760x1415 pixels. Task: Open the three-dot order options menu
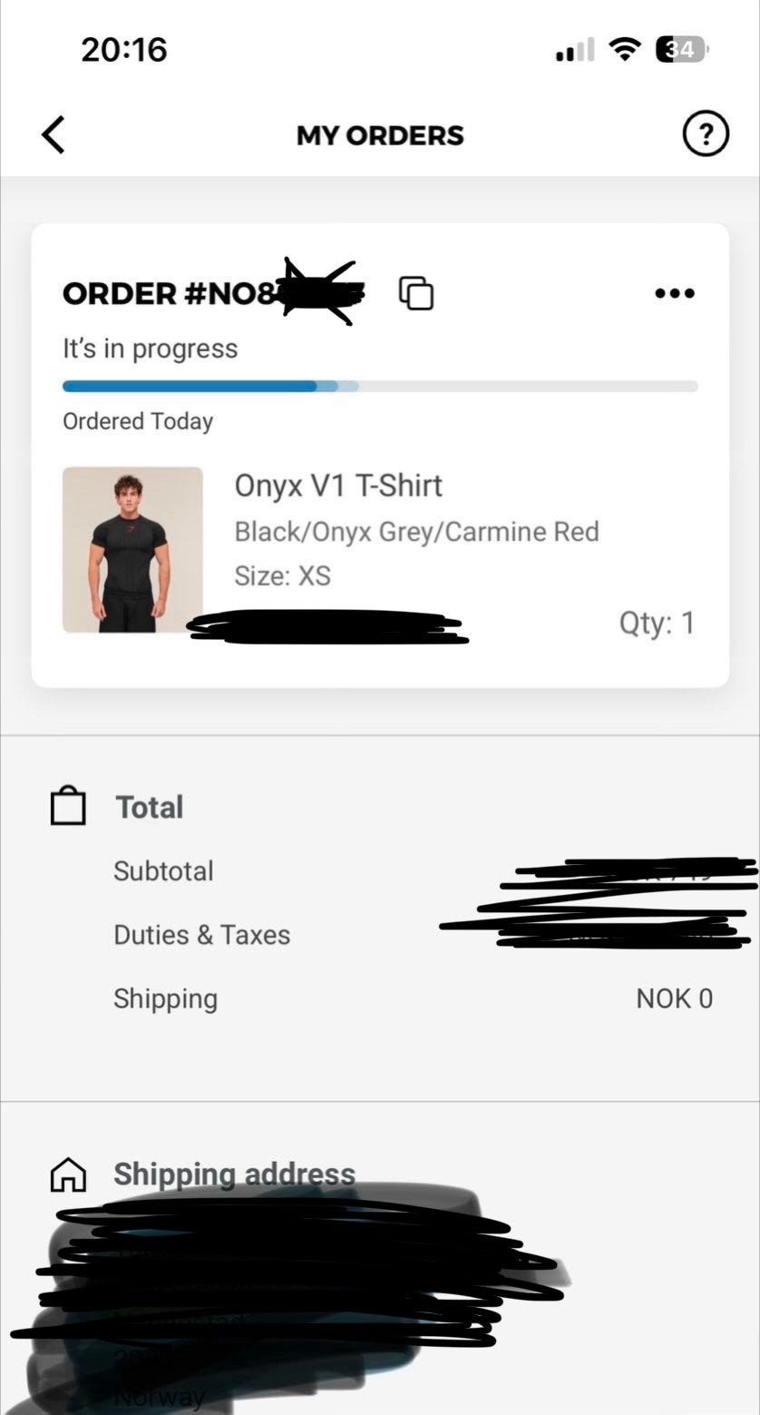pyautogui.click(x=675, y=293)
